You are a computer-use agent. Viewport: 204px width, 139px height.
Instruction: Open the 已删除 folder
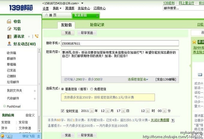pyautogui.click(x=11, y=76)
